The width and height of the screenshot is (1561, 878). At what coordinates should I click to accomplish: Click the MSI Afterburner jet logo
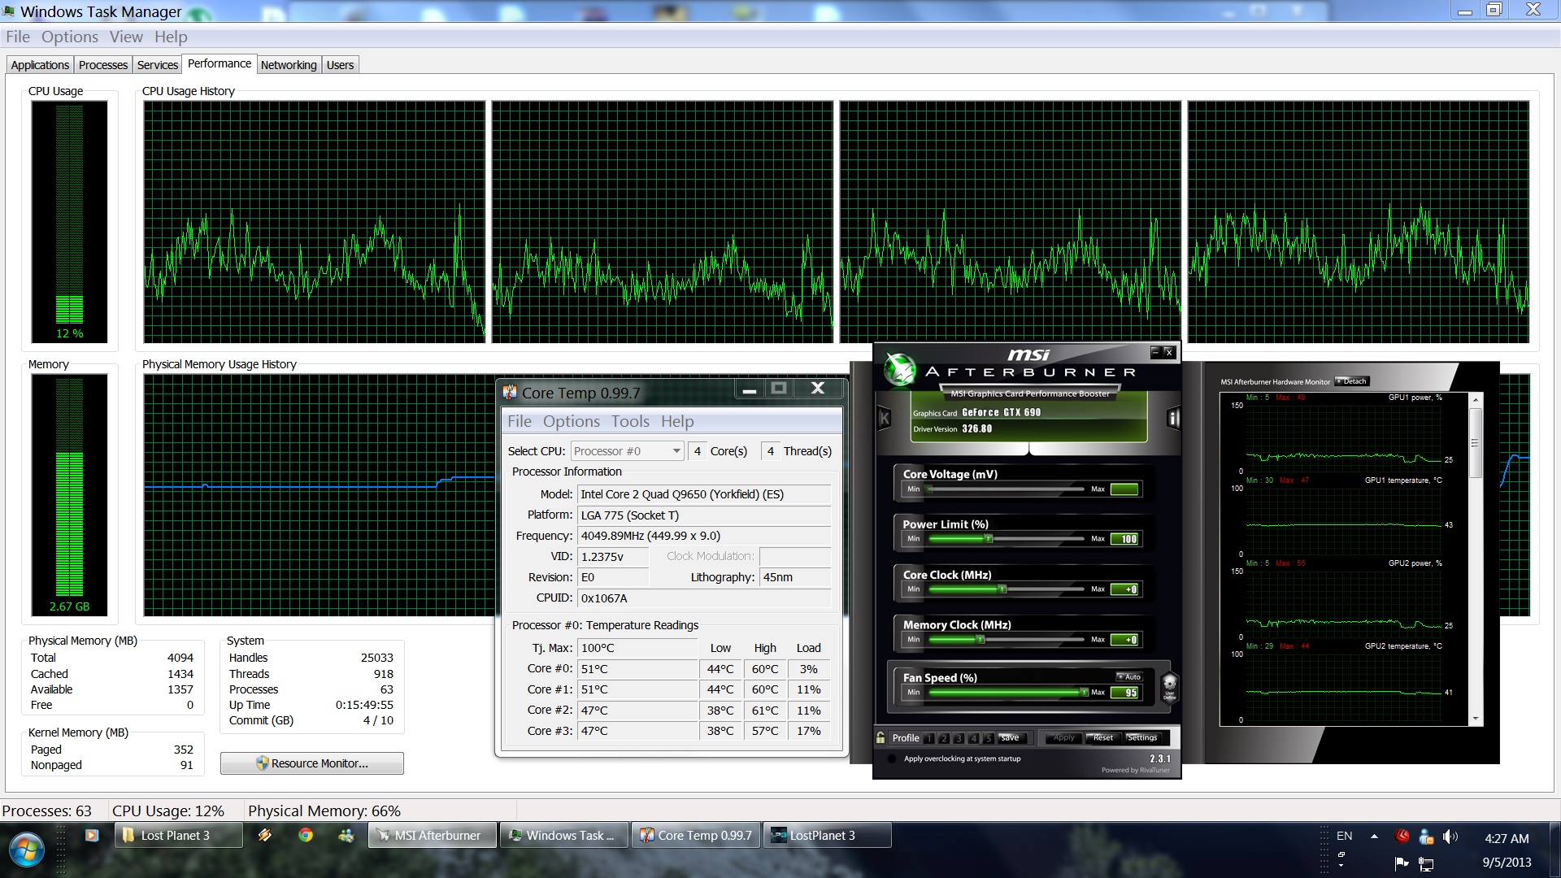click(900, 369)
